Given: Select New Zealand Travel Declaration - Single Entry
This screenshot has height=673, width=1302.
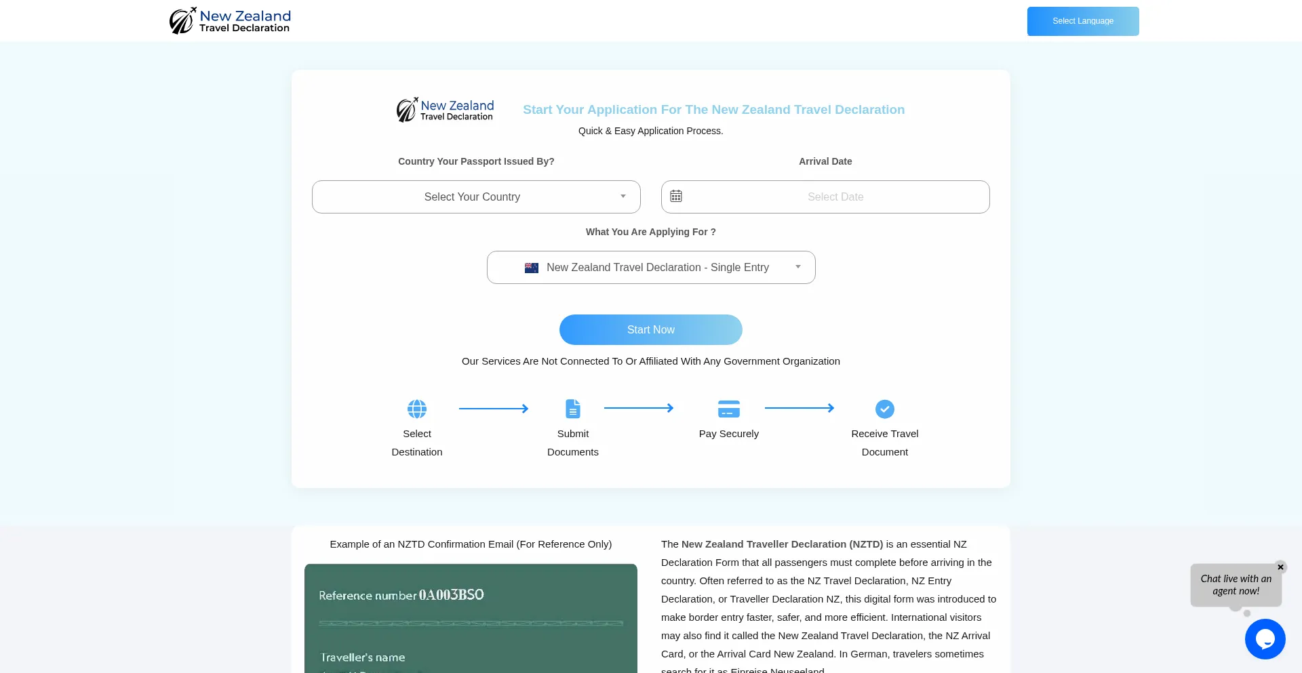Looking at the screenshot, I should point(651,267).
